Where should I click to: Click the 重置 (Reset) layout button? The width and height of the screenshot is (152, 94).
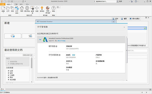124,19
